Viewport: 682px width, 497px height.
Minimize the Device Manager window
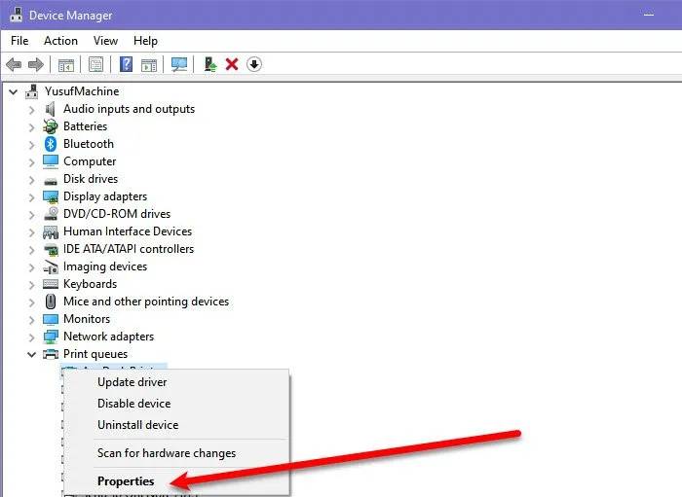point(649,15)
